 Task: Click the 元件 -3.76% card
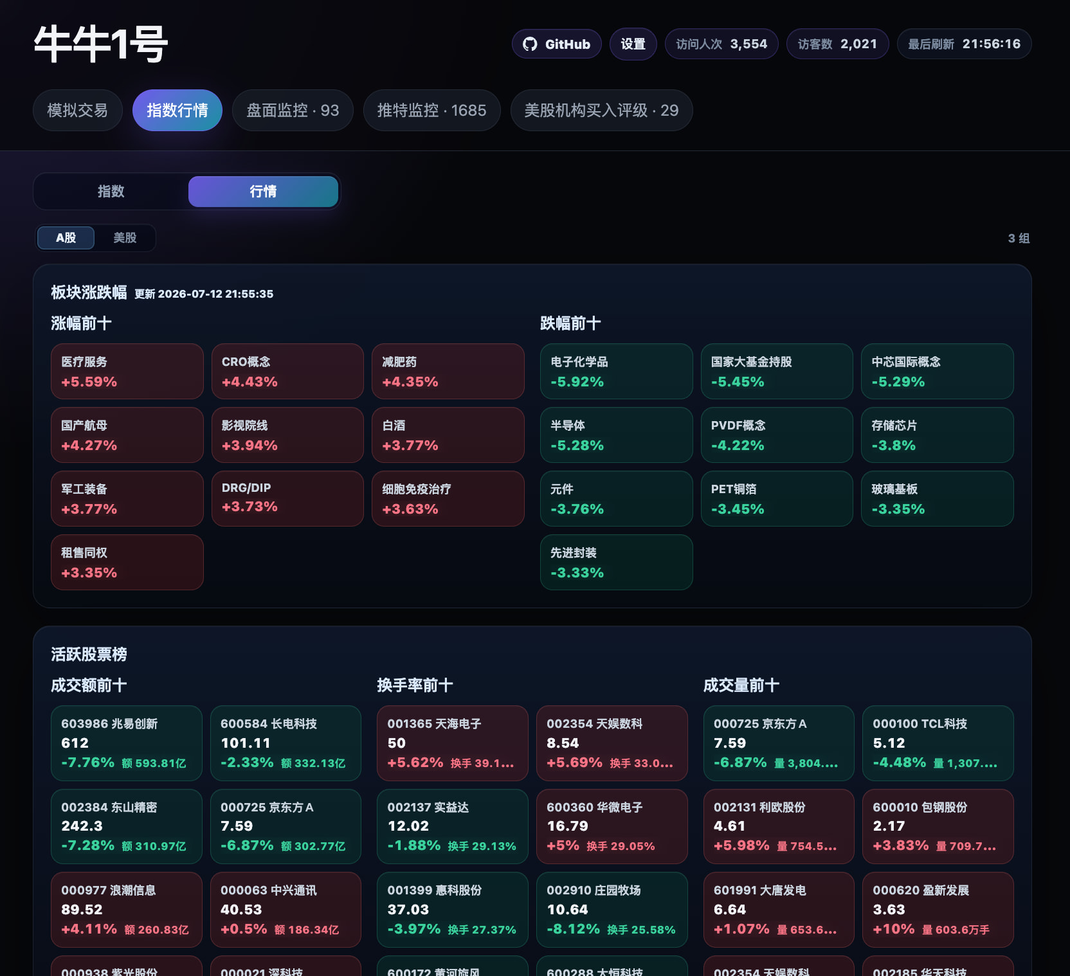[617, 498]
